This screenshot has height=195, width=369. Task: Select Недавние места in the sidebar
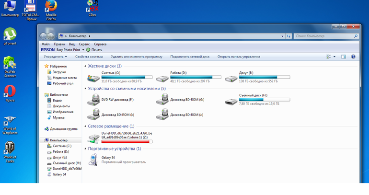click(62, 78)
